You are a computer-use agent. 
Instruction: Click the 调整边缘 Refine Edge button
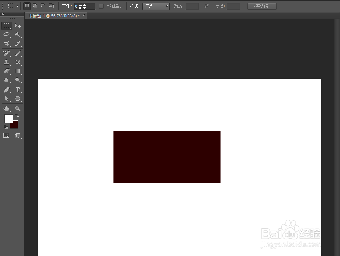(x=262, y=6)
